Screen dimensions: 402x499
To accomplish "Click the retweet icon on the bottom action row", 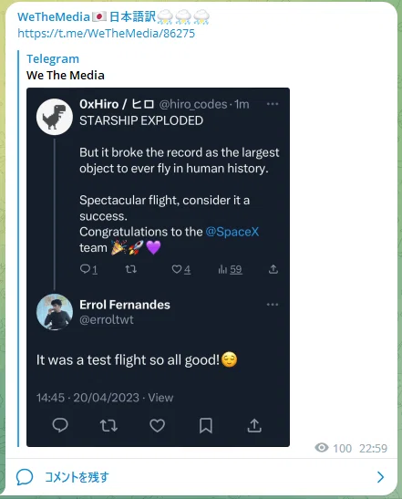I will (x=108, y=425).
